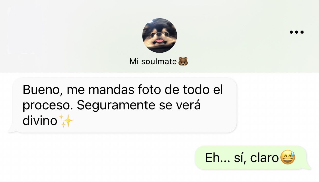Click the sweating smile emoji in reply

[x=288, y=158]
